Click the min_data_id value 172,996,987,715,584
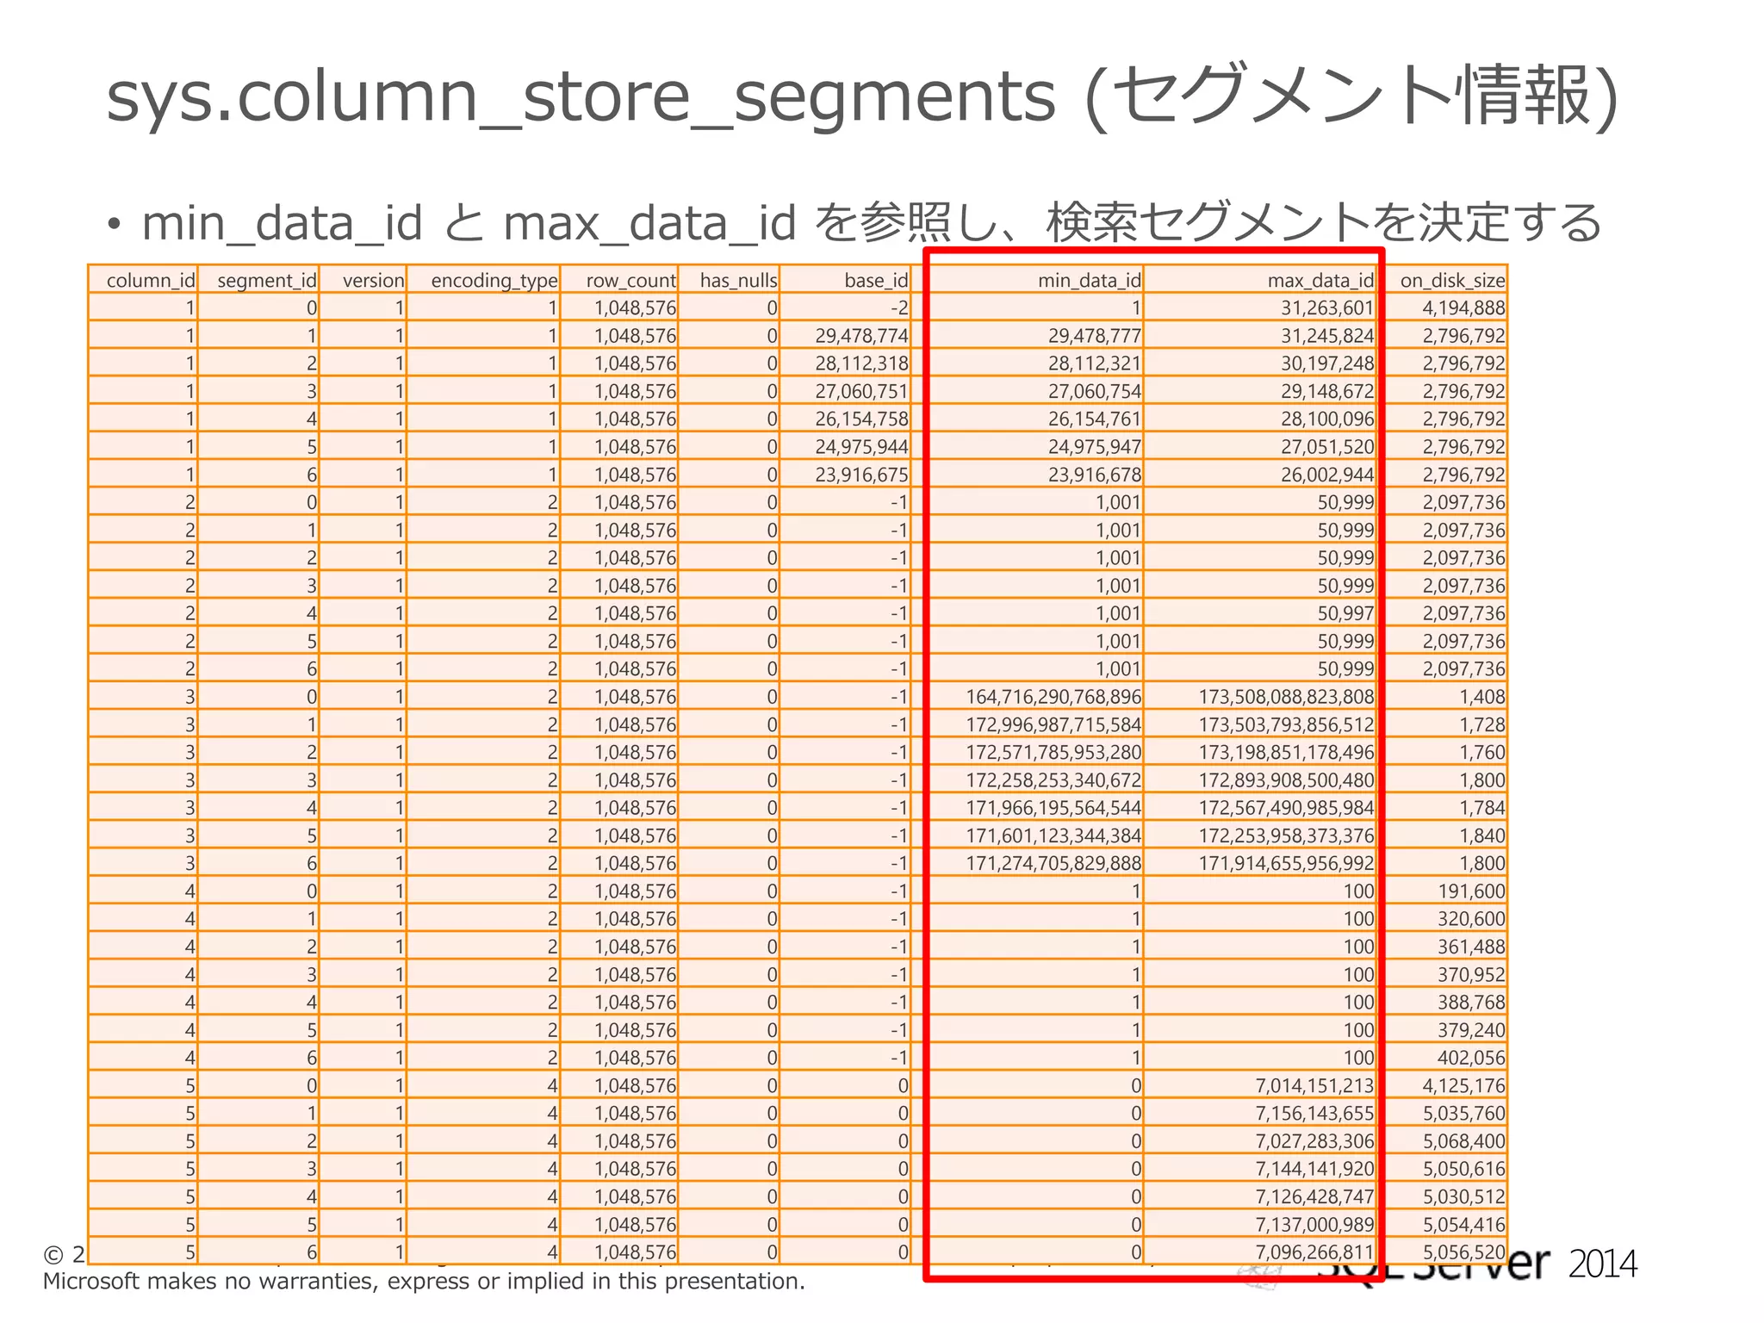Viewport: 1764px width, 1323px height. 1053,724
